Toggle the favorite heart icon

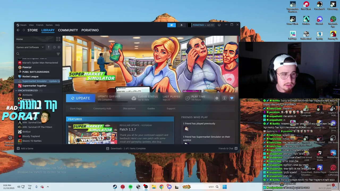click(232, 98)
